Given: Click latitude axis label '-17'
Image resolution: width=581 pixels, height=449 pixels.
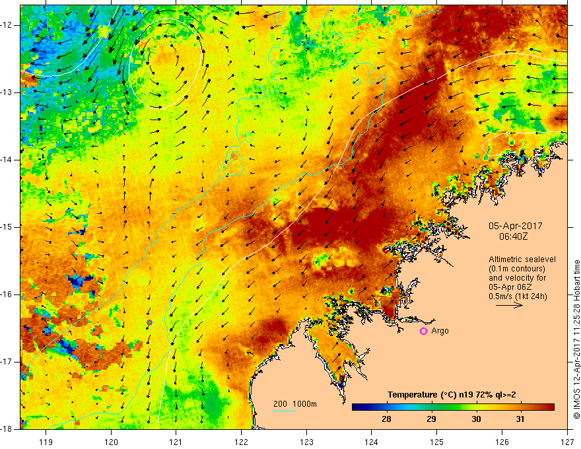Looking at the screenshot, I should (x=7, y=362).
